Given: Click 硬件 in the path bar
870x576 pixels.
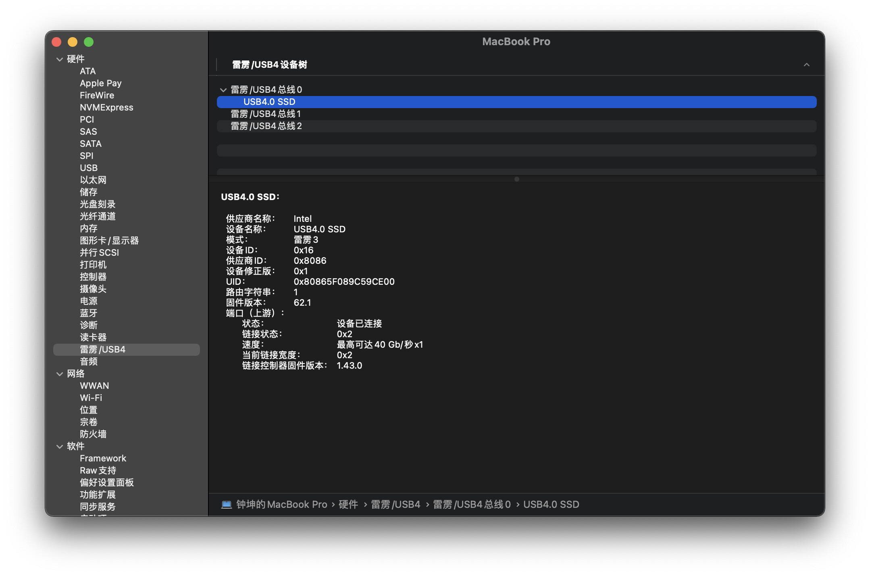Looking at the screenshot, I should [x=348, y=505].
